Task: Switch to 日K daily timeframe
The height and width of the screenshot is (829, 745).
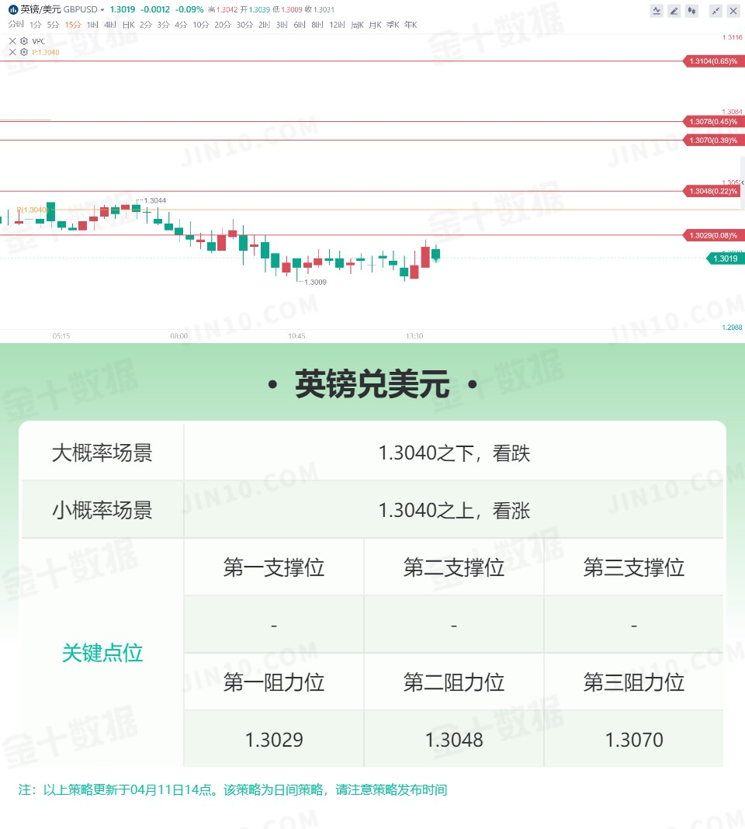Action: [129, 25]
